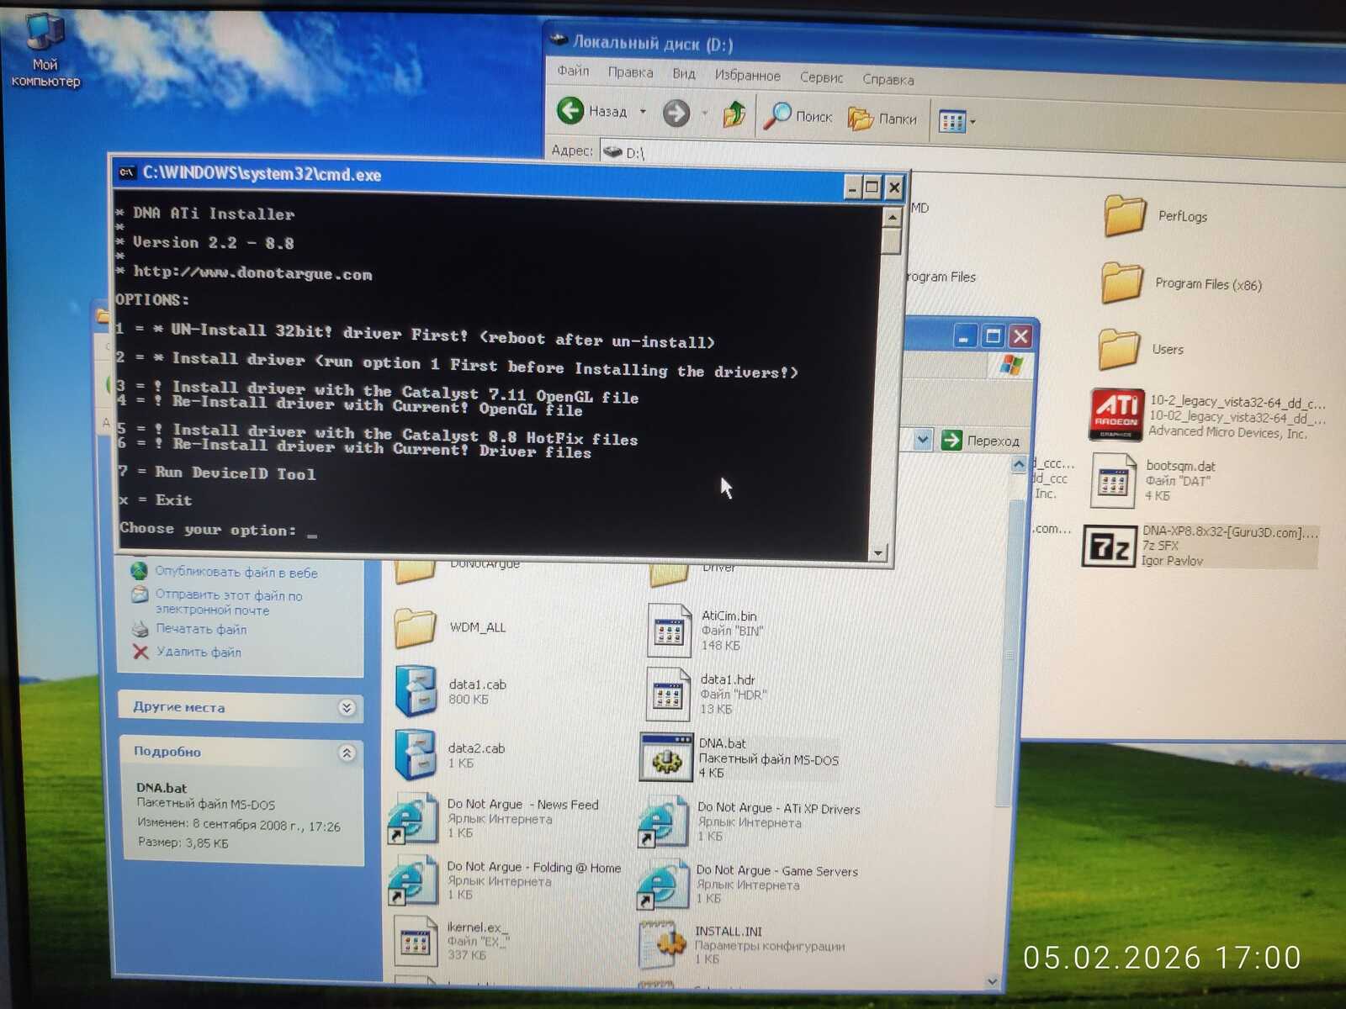Screen dimensions: 1346x1009
Task: Open the cmd.exe window system menu icon
Action: pyautogui.click(x=127, y=172)
